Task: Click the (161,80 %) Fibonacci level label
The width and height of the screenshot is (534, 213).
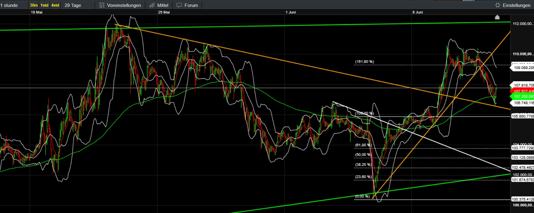Action: [x=364, y=61]
